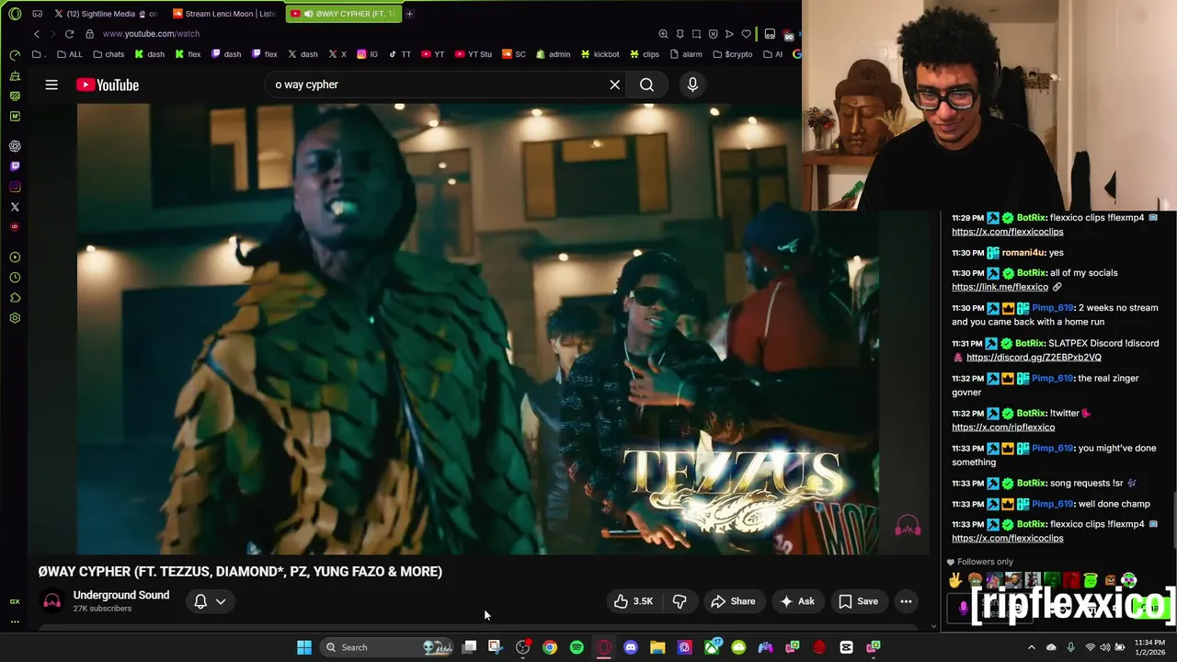The image size is (1177, 662).
Task: Dislike the ØWAY CYPHER video
Action: coord(680,601)
